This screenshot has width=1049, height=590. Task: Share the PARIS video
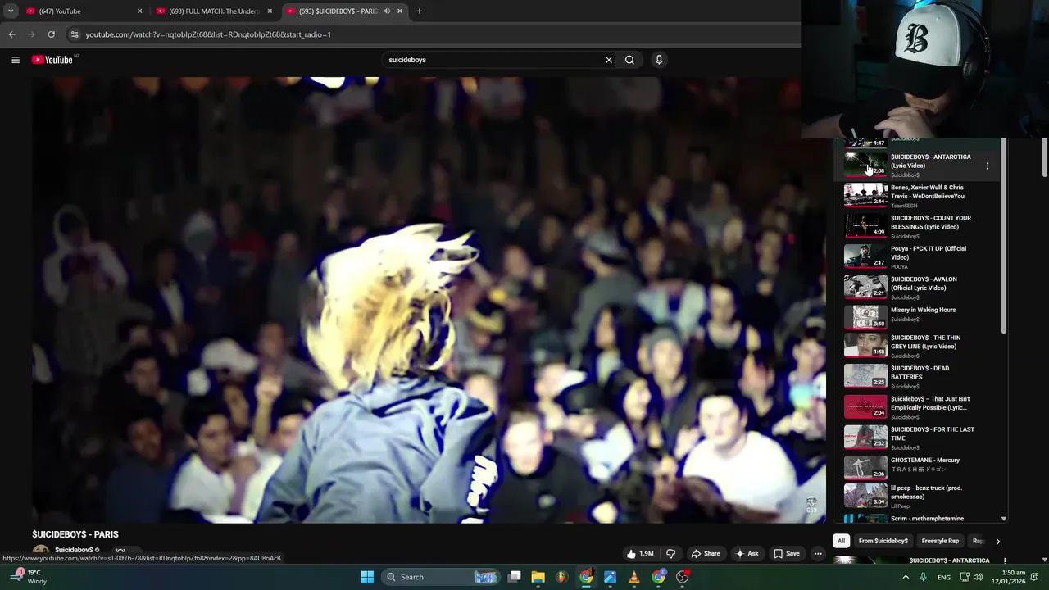click(x=705, y=553)
